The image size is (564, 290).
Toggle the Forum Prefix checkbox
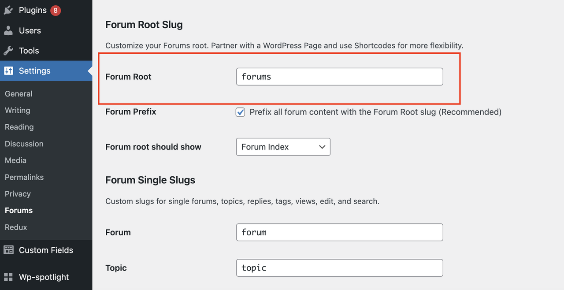[241, 112]
